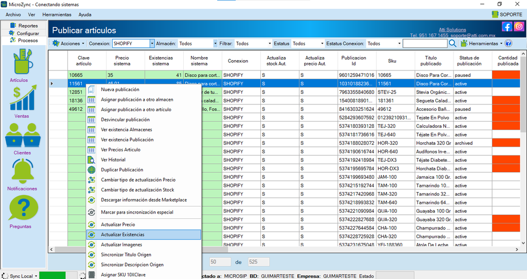Choose Actualizar Existencias from context menu
The image size is (527, 279).
pyautogui.click(x=144, y=235)
